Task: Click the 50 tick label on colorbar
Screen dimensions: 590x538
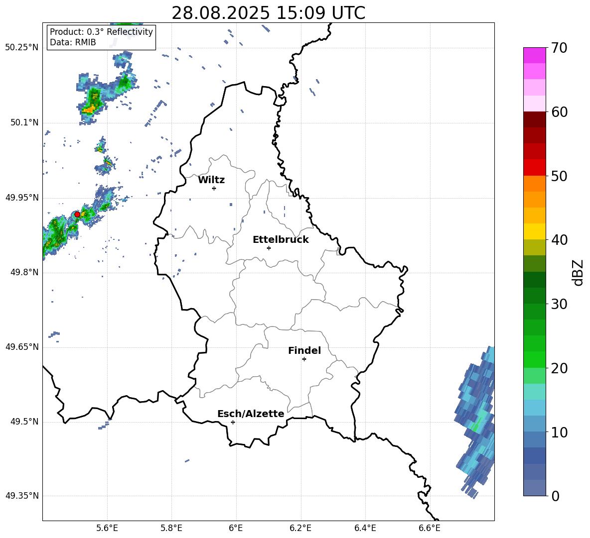Action: point(559,176)
